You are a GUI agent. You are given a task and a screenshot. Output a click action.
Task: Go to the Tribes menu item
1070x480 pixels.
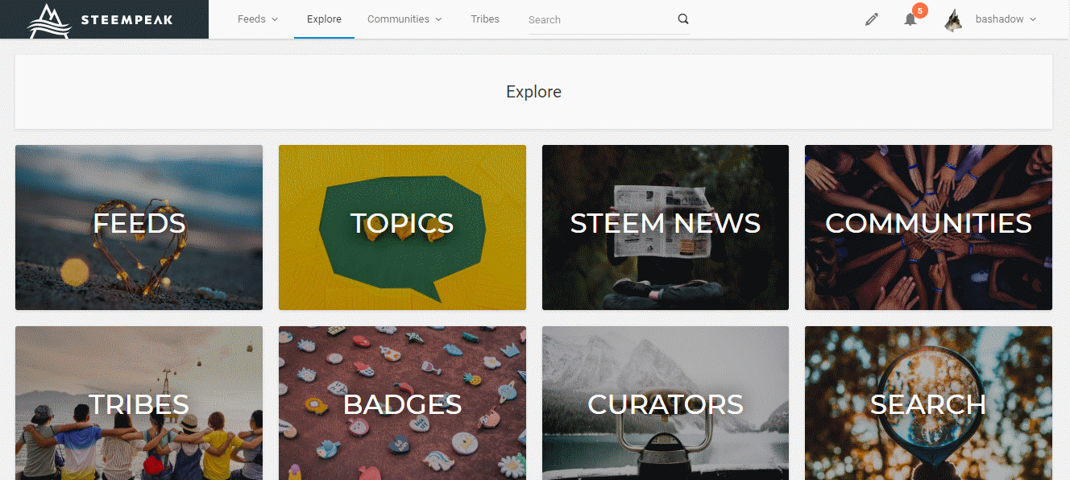coord(485,19)
